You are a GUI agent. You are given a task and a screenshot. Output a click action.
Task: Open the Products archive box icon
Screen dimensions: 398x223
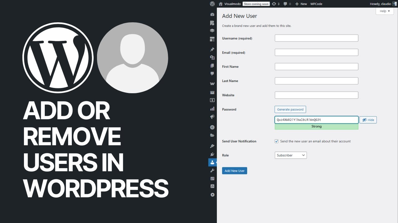point(212,92)
